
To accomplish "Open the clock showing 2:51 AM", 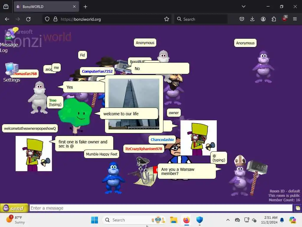I will (269, 220).
